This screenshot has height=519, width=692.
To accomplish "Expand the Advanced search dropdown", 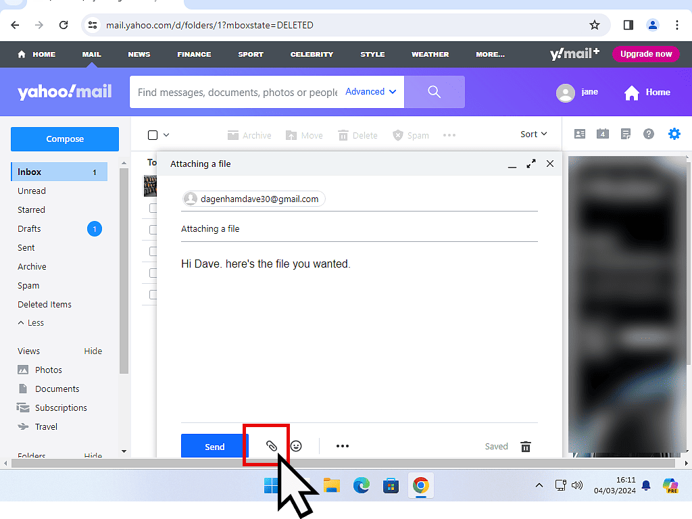I will 370,92.
